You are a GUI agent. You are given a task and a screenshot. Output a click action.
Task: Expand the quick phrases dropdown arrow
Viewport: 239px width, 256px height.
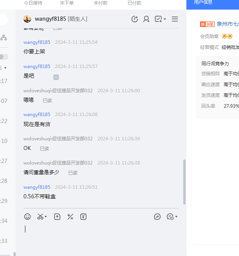click(x=176, y=217)
